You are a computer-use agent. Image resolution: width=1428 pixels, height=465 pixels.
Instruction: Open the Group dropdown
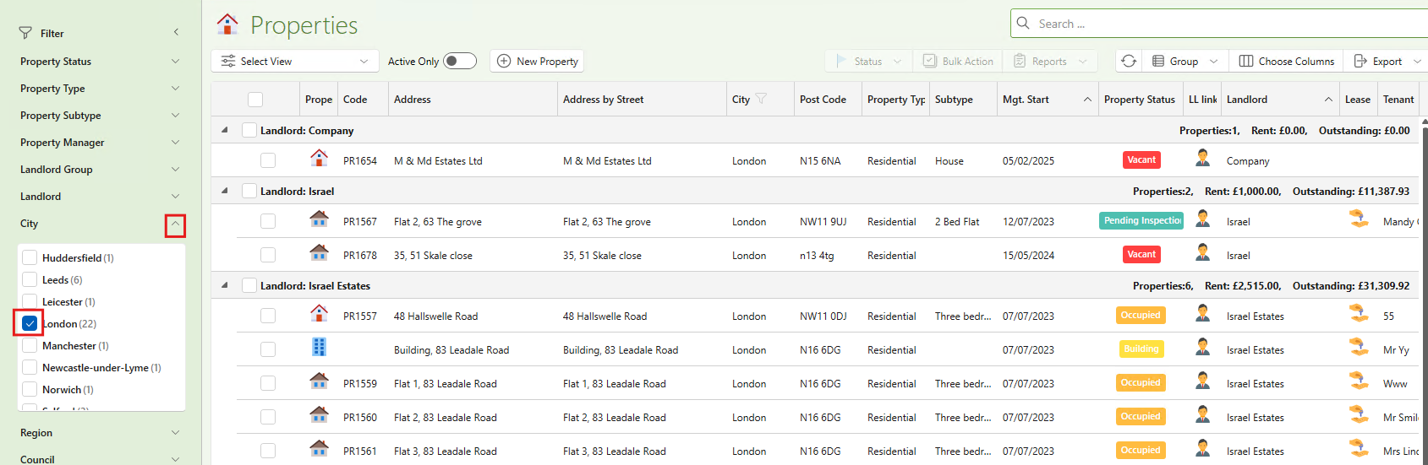click(1185, 61)
